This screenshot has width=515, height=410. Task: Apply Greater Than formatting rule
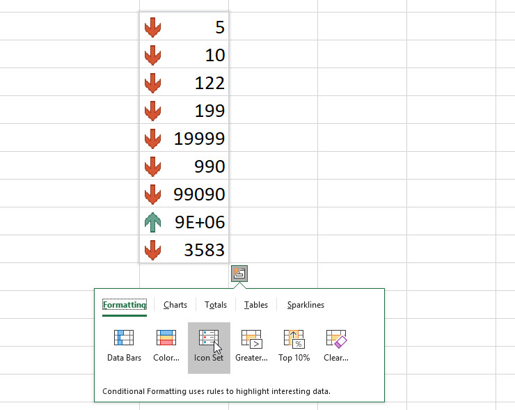251,347
